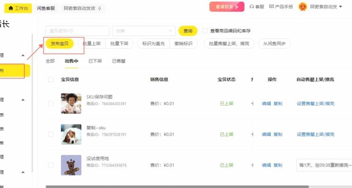This screenshot has width=352, height=188.
Task: Click the 销售信息 column header
Action: point(159,80)
